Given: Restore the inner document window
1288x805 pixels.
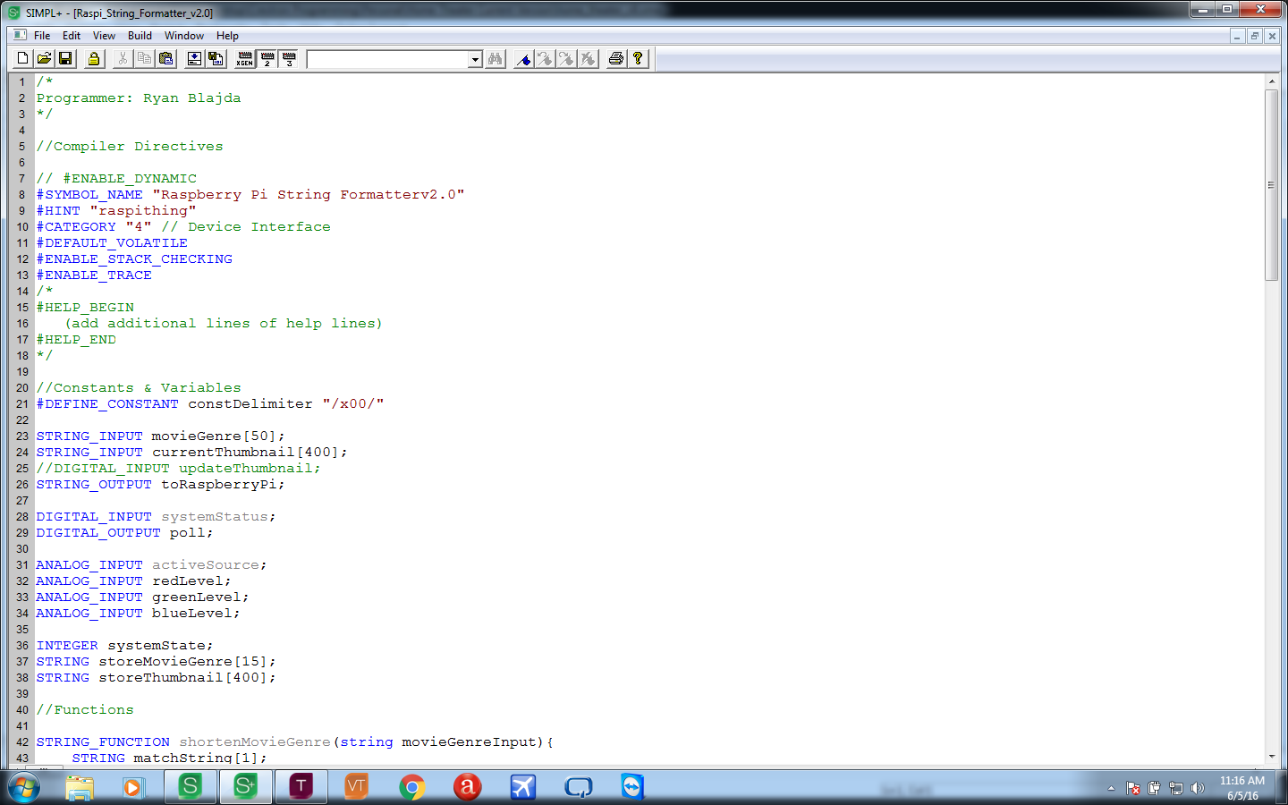Looking at the screenshot, I should (x=1254, y=36).
